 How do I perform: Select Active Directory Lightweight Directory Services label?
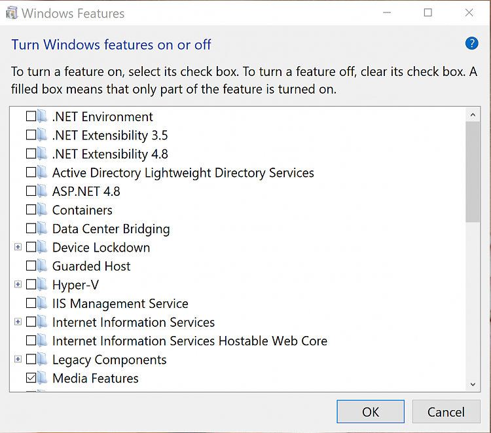[x=183, y=173]
